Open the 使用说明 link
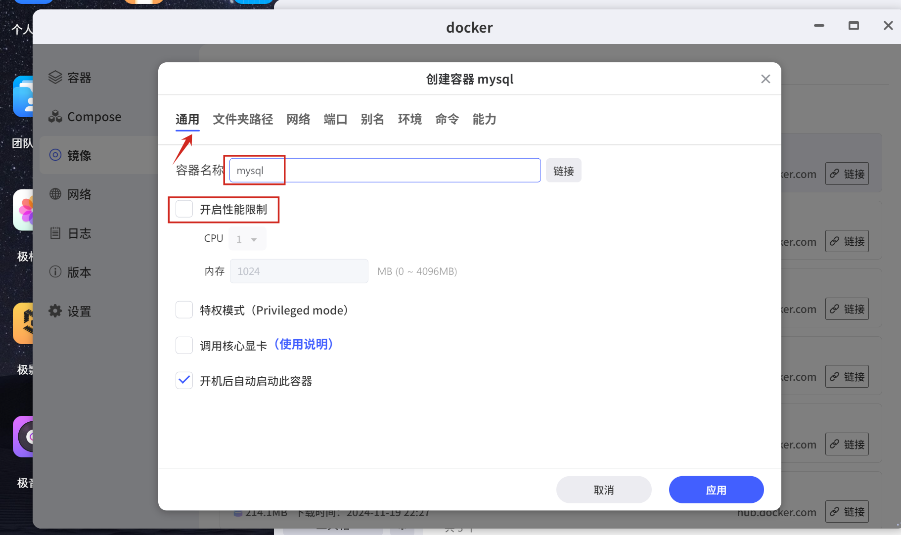Image resolution: width=901 pixels, height=535 pixels. [x=304, y=344]
